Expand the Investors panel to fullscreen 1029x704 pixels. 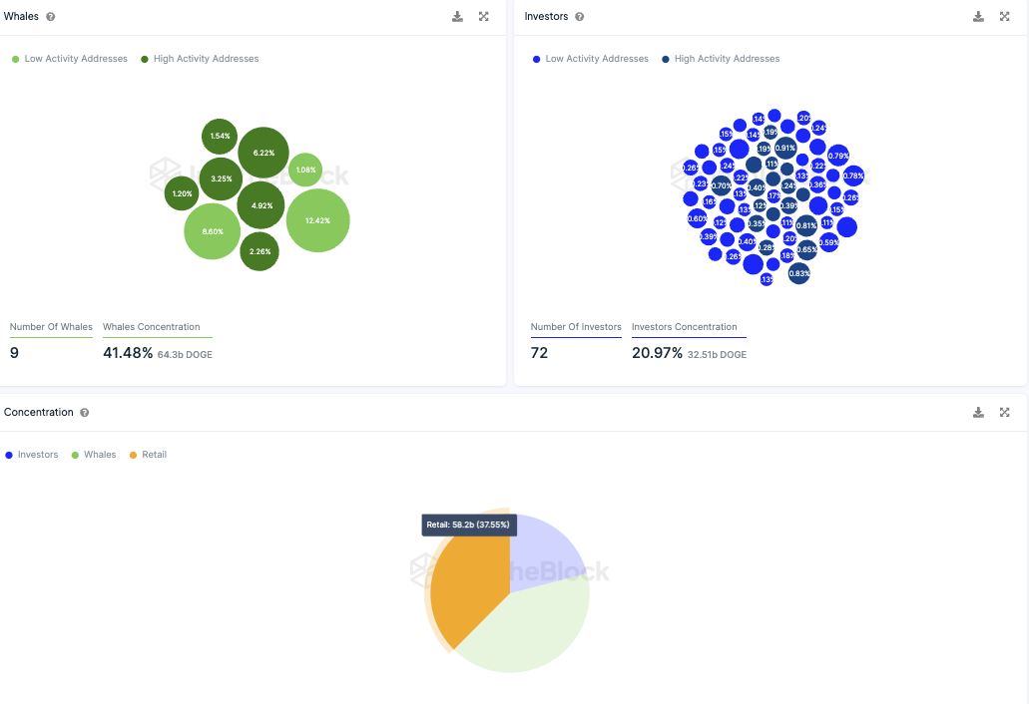(1005, 16)
